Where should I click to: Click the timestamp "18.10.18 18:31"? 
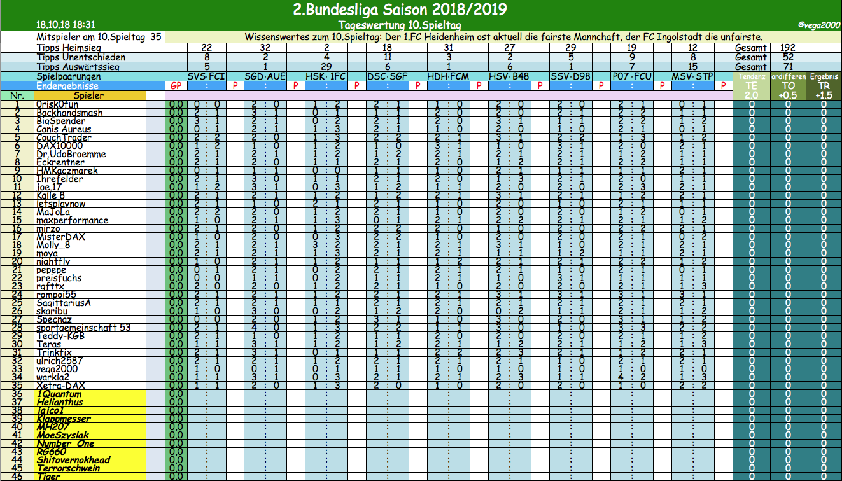pyautogui.click(x=66, y=25)
